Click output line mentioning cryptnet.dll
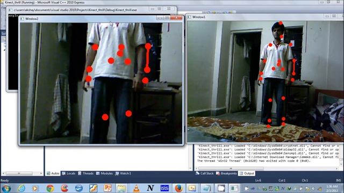The image size is (344, 193). pyautogui.click(x=268, y=146)
